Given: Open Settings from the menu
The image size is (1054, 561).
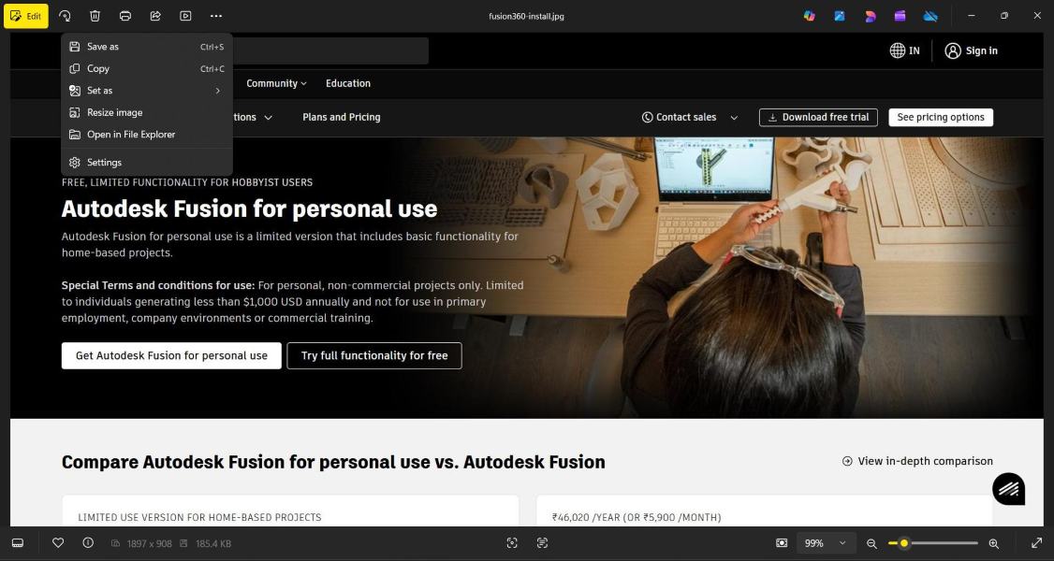Looking at the screenshot, I should (147, 163).
